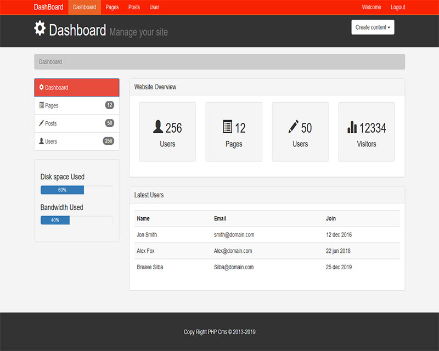Click the DashBoard brand logo text
The width and height of the screenshot is (439, 351).
(x=48, y=7)
